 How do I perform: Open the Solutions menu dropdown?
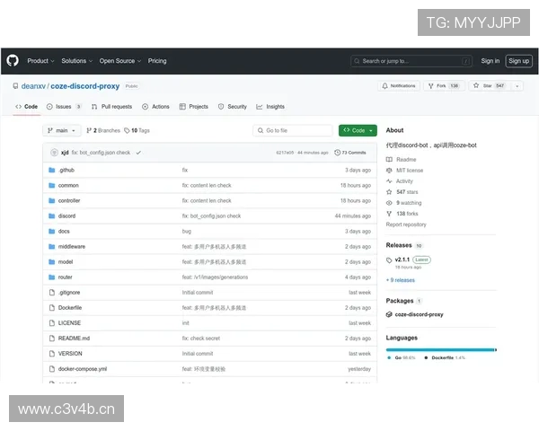tap(76, 61)
